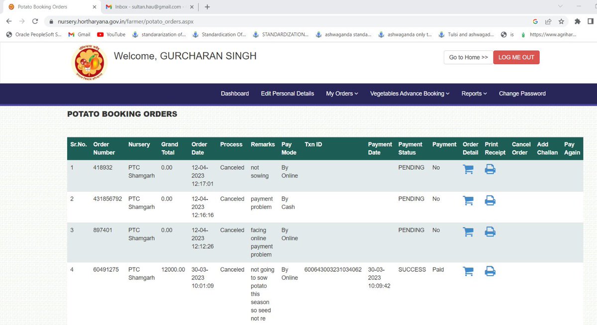Reload the page
Image resolution: width=597 pixels, height=325 pixels.
point(35,21)
